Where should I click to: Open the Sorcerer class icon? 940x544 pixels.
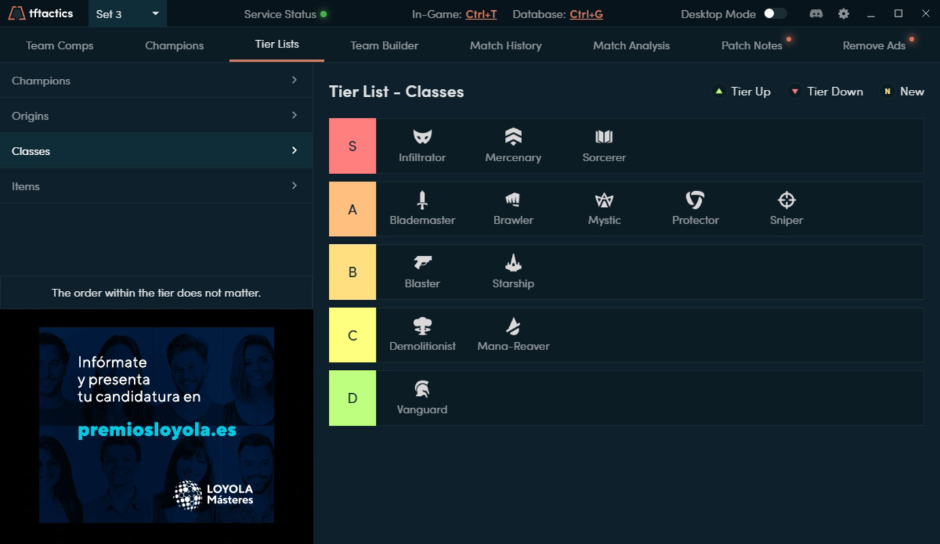604,137
